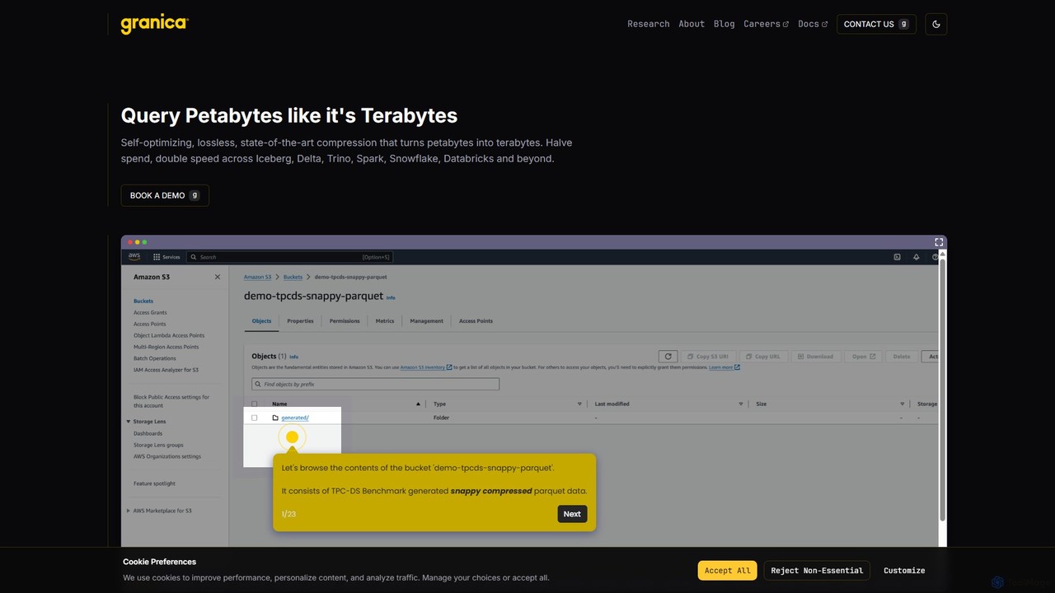This screenshot has width=1055, height=593.
Task: Click the Open button in the objects toolbar
Action: tap(864, 357)
